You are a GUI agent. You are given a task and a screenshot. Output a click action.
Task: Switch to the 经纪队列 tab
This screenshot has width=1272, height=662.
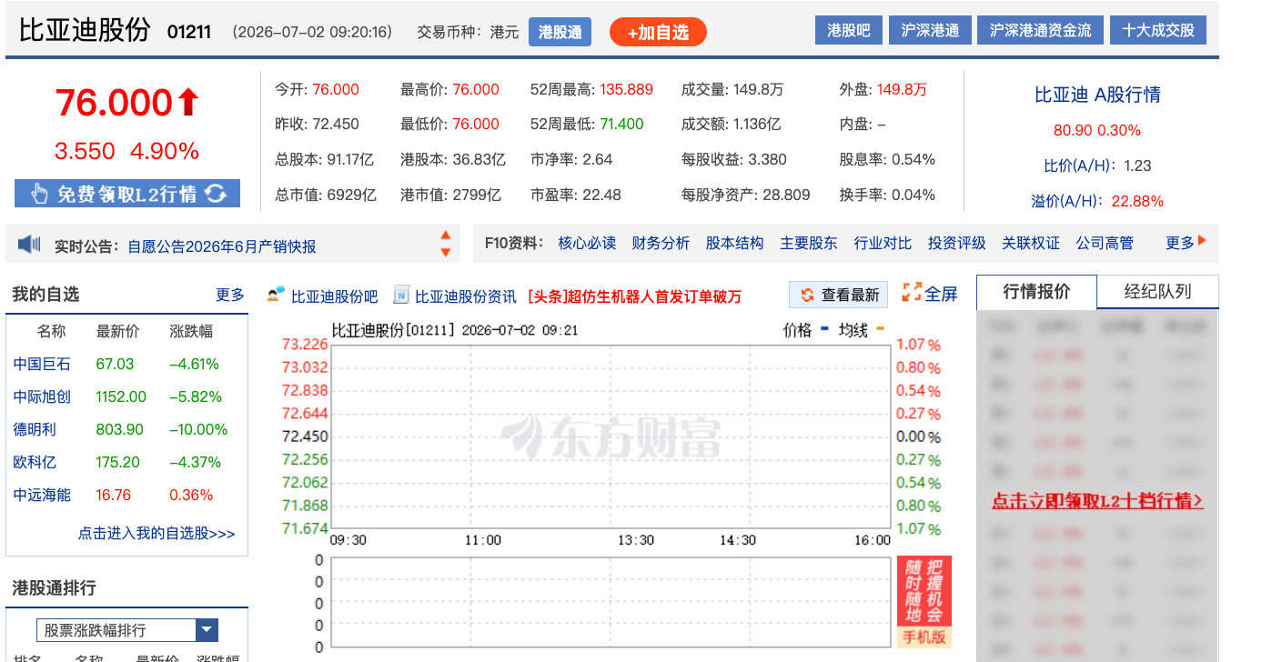pos(1157,292)
